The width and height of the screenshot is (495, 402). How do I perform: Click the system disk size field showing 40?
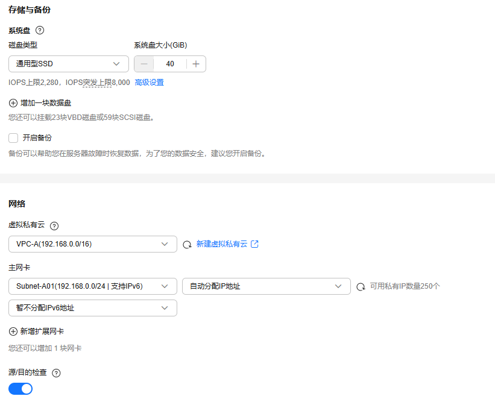tap(170, 64)
